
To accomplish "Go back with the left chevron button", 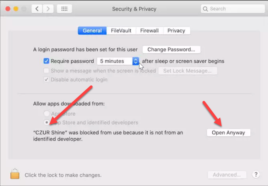I will [x=37, y=9].
